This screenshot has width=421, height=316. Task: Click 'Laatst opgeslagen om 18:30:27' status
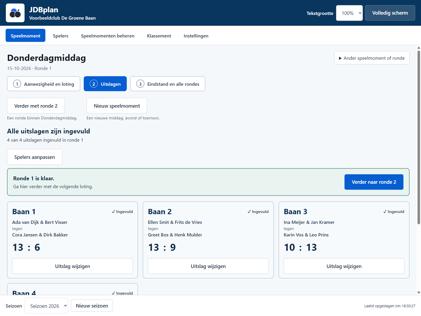(x=390, y=306)
